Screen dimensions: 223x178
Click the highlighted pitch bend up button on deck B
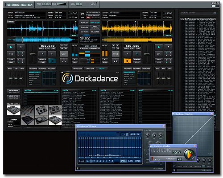(137, 54)
